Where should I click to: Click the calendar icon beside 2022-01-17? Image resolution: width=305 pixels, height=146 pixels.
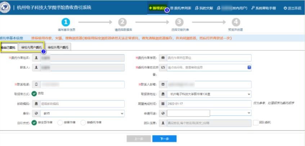[163, 104]
